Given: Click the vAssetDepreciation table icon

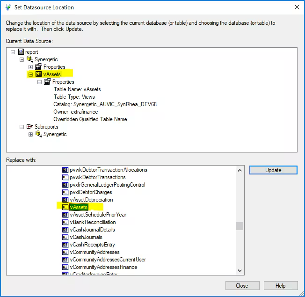Looking at the screenshot, I should (65, 200).
